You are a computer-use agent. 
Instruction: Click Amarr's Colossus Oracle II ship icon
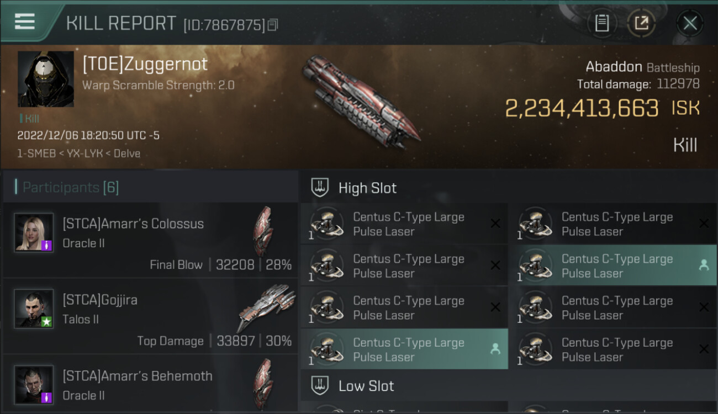(x=263, y=231)
